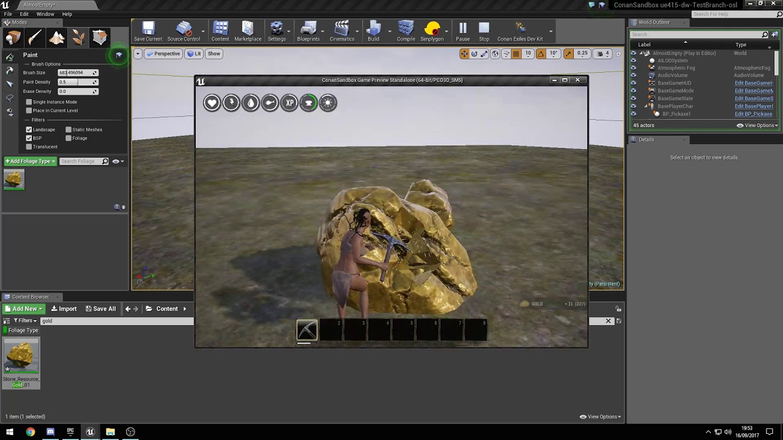783x440 pixels.
Task: Check the Static Meshes filter checkbox
Action: tap(69, 130)
